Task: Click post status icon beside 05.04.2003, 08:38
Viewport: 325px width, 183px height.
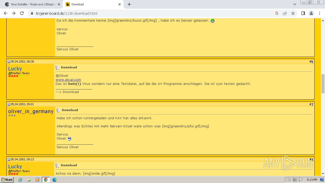Action: coord(9,62)
